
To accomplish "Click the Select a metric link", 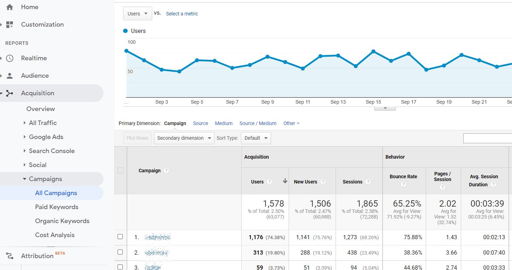I will pos(182,14).
